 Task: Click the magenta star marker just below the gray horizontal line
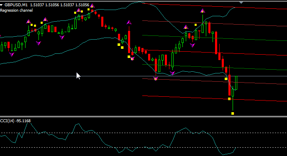(156, 79)
